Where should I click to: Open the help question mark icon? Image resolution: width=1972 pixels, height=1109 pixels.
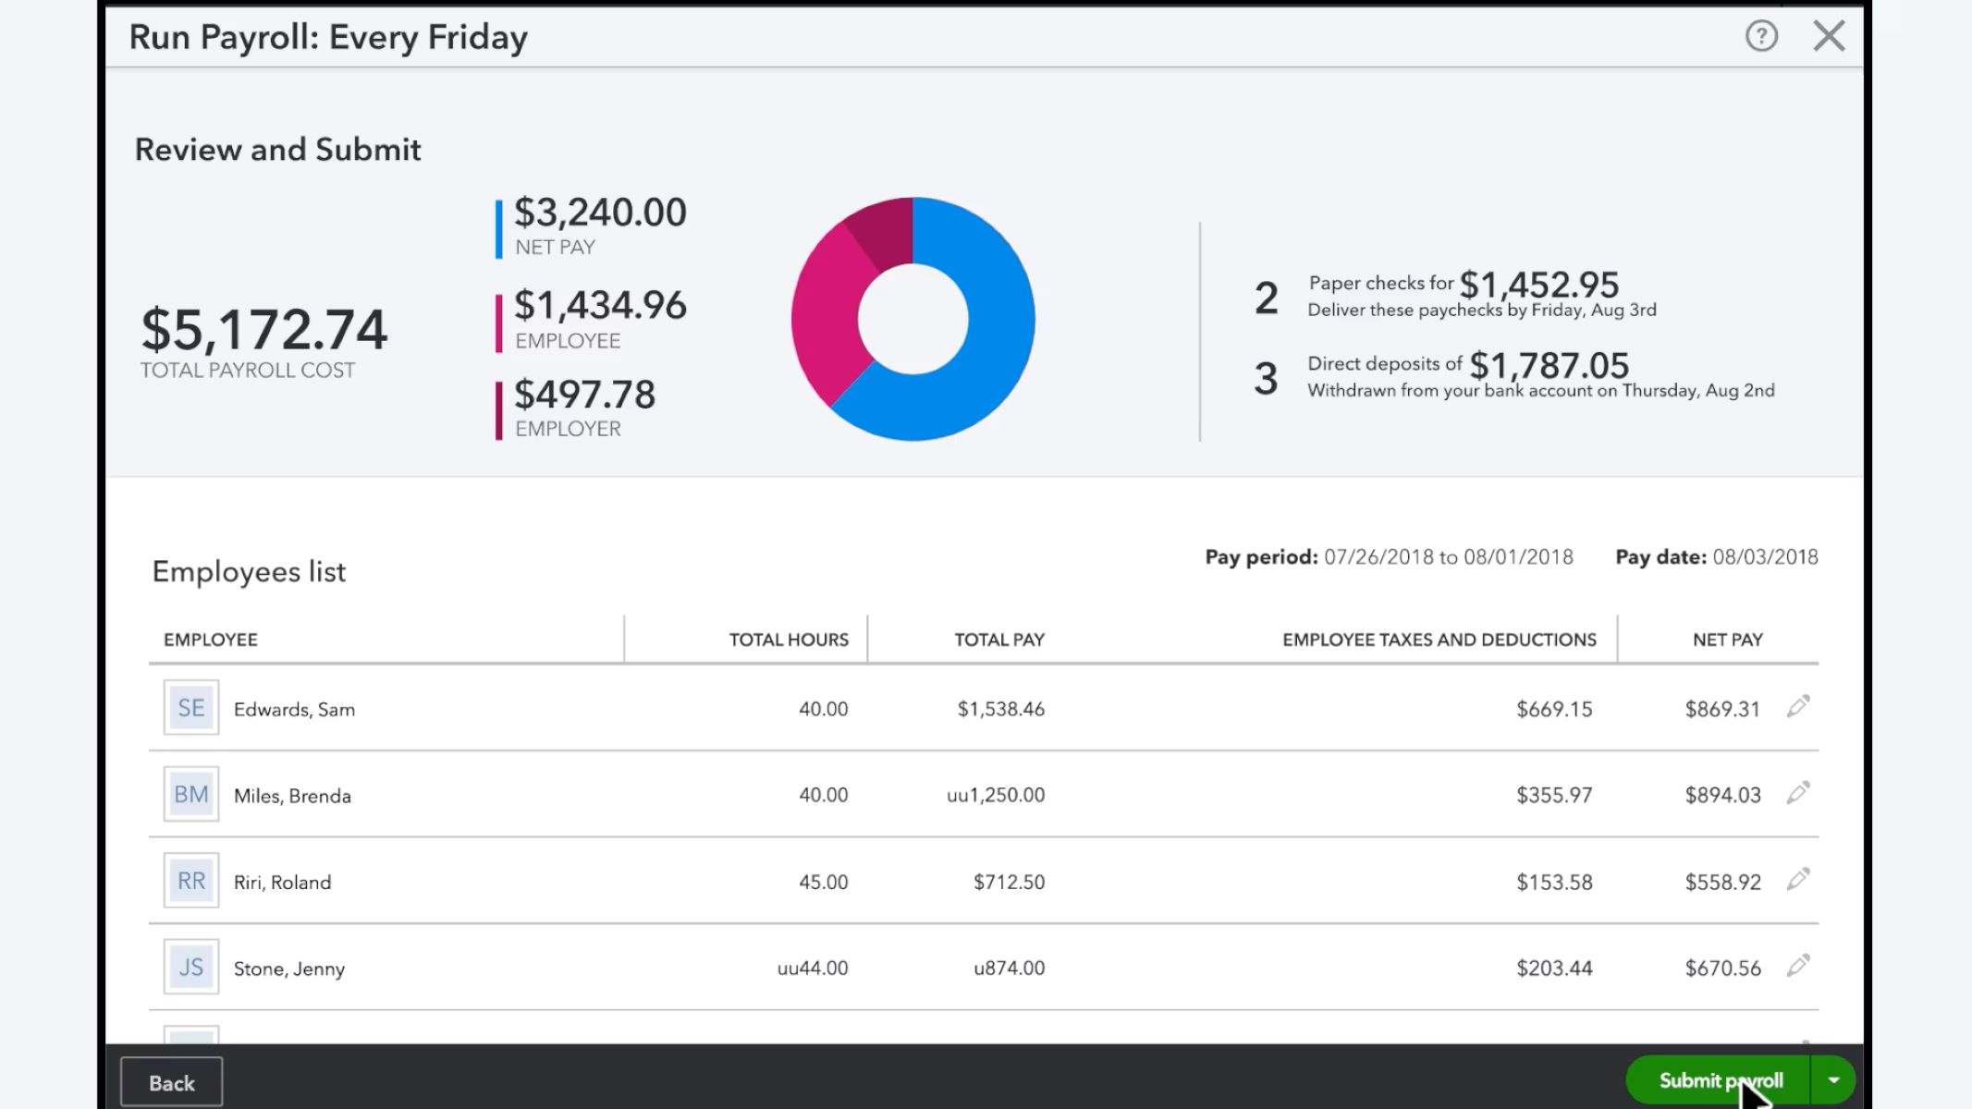tap(1761, 37)
